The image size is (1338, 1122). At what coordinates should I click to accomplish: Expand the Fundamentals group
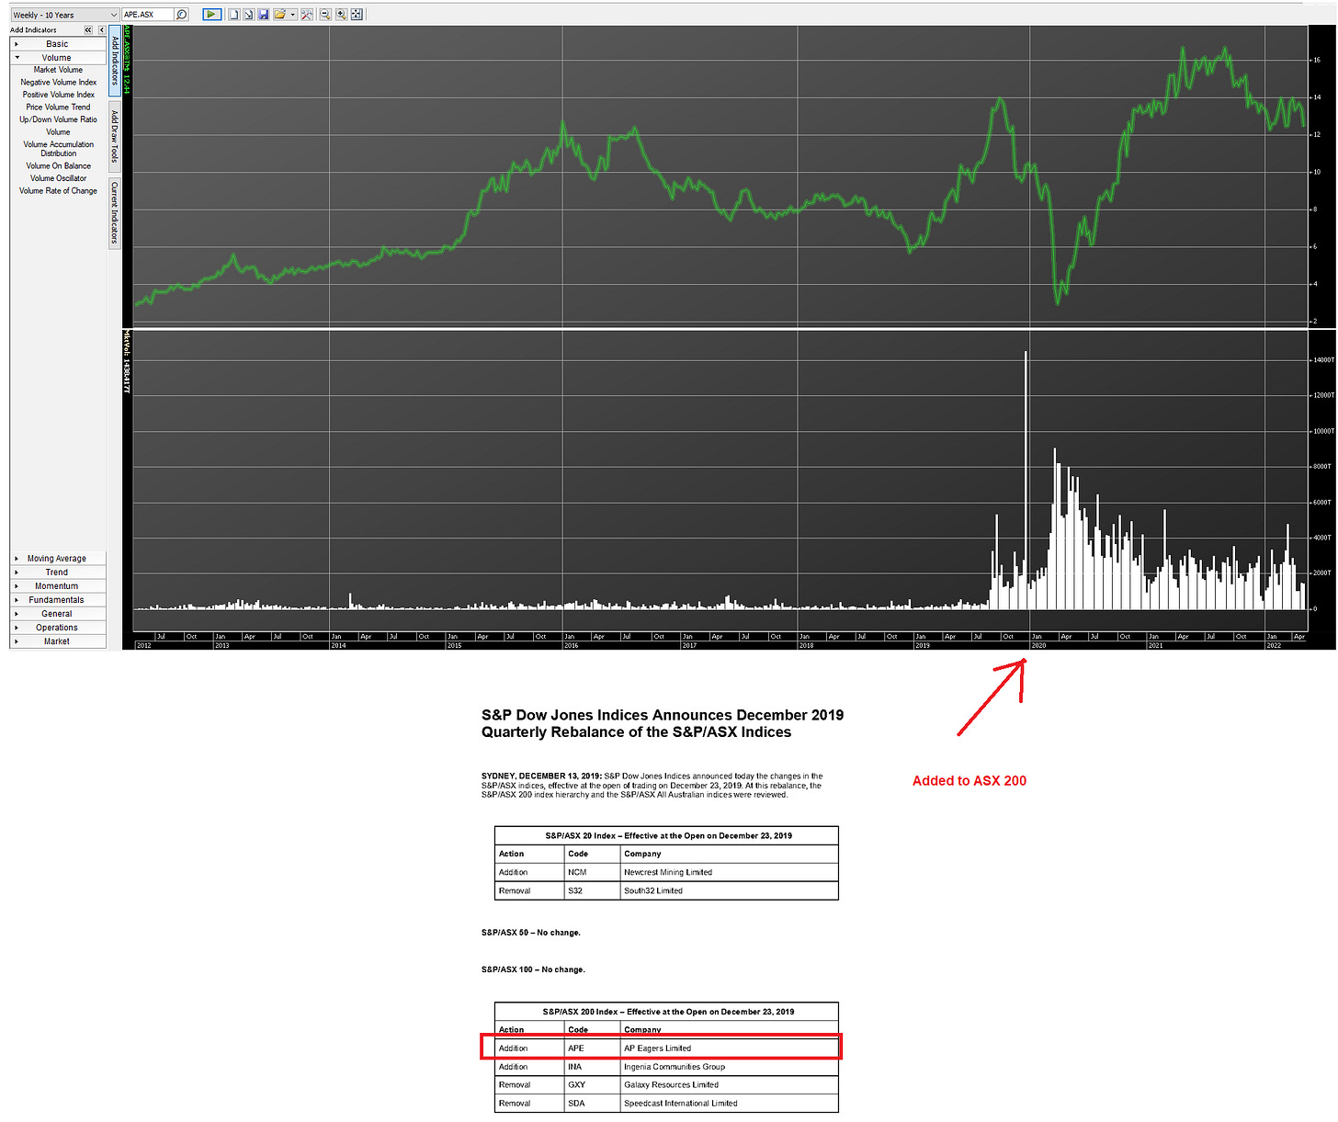[x=58, y=600]
